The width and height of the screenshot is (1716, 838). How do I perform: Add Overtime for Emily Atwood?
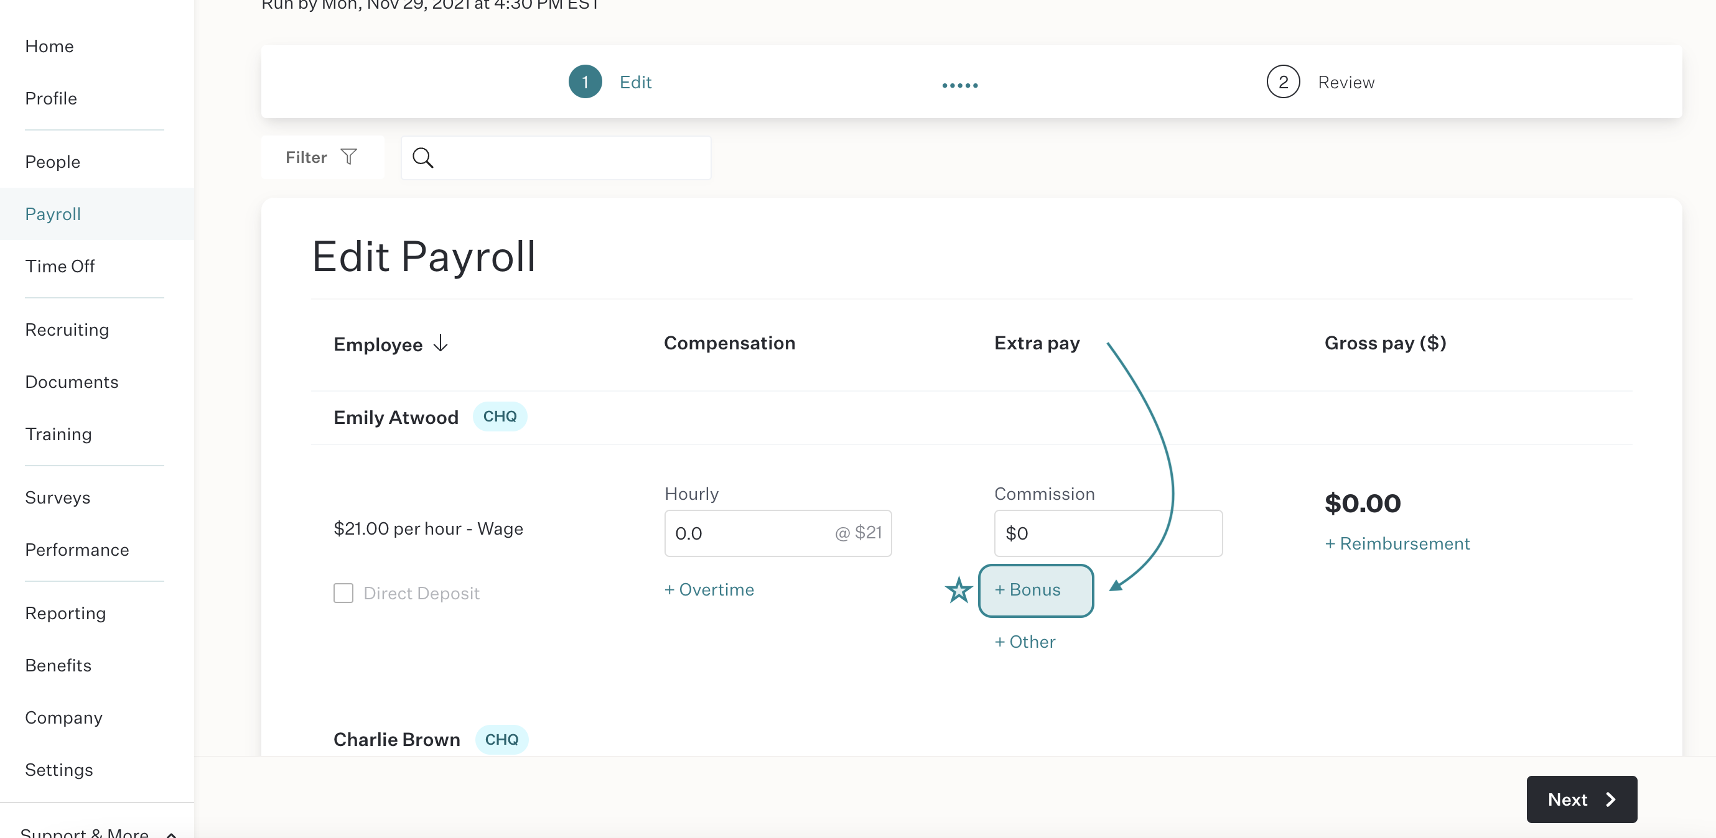[709, 590]
